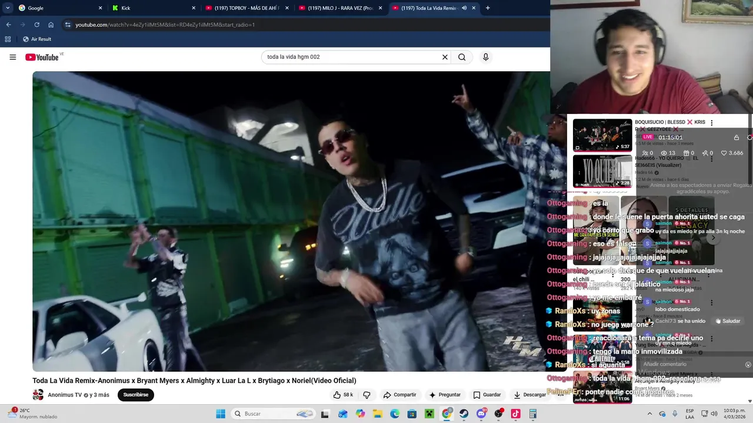
Task: Open the Air Result bookmark
Action: 37,39
